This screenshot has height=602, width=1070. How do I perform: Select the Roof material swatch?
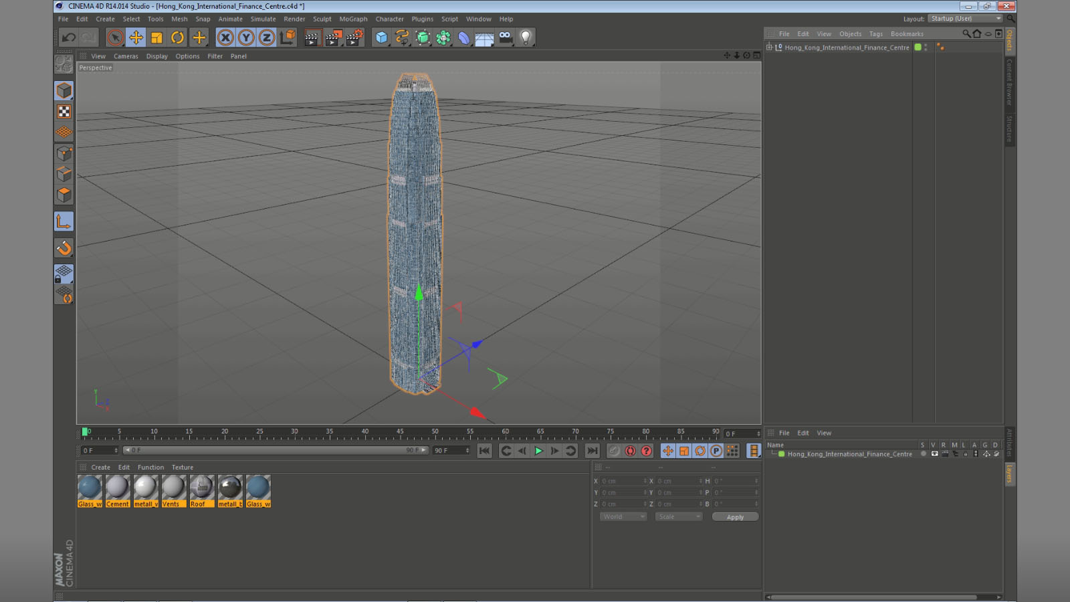202,492
